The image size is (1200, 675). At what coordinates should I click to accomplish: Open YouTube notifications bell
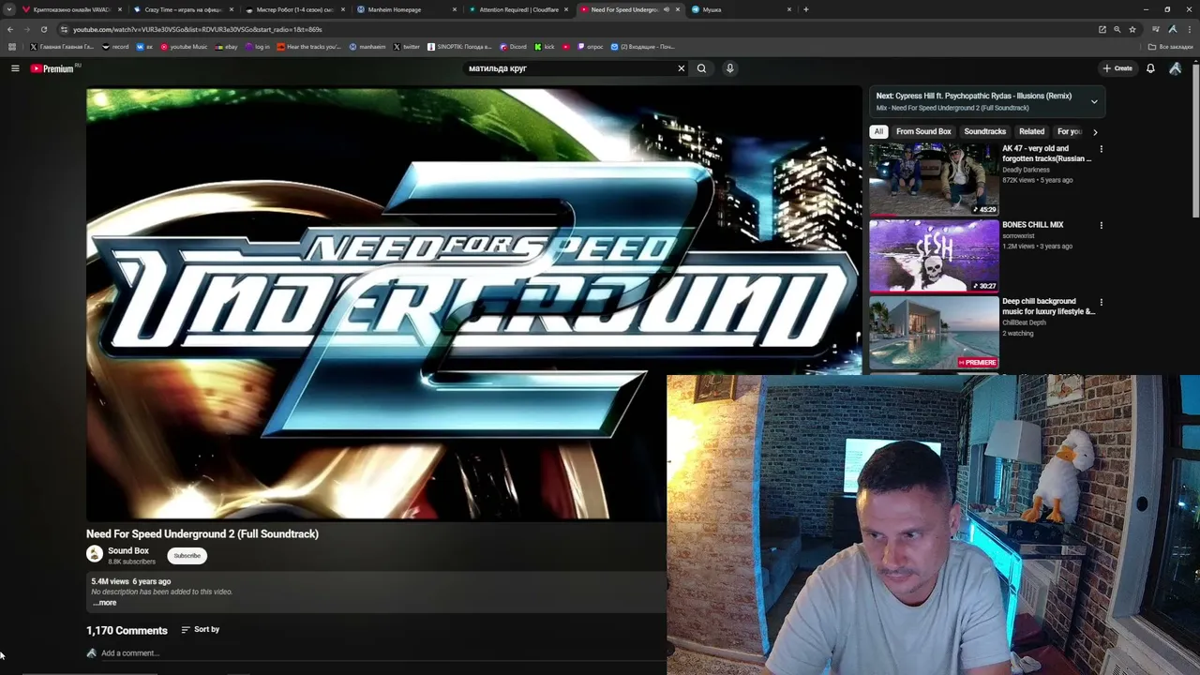1150,68
